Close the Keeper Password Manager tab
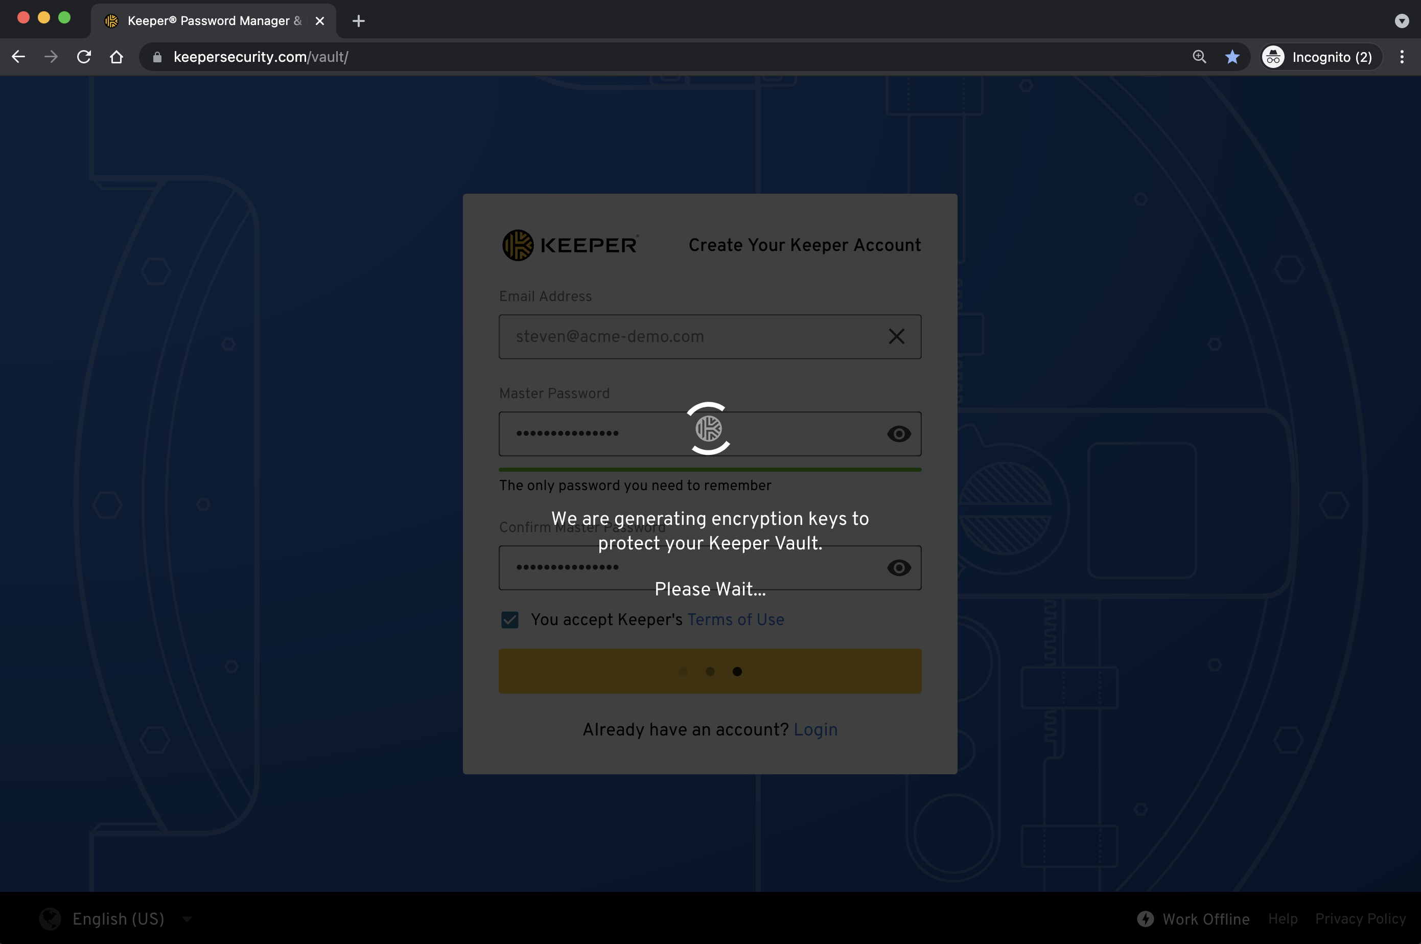Screen dimensions: 1421x944 [x=319, y=21]
